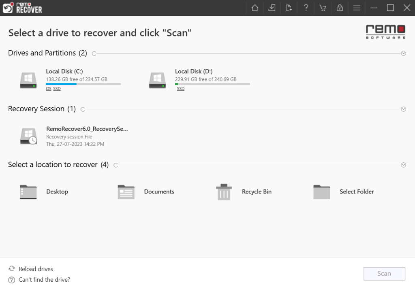This screenshot has height=289, width=415.
Task: Open the shopping cart purchase icon
Action: coord(323,8)
